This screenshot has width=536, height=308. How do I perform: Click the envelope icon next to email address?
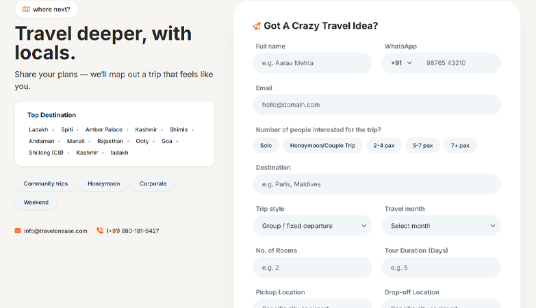(x=18, y=231)
